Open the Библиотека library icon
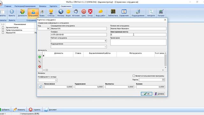This screenshot has height=115, width=204. coord(113,13)
